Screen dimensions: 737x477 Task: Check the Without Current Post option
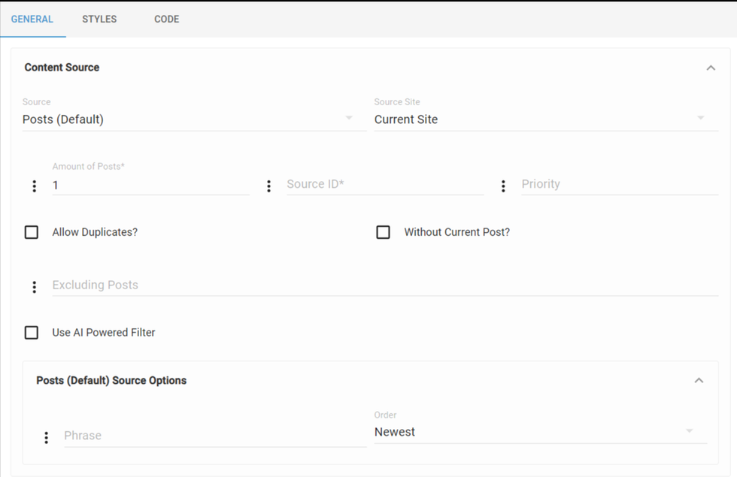(384, 232)
